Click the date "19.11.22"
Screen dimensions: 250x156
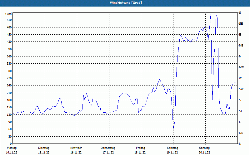172,153
